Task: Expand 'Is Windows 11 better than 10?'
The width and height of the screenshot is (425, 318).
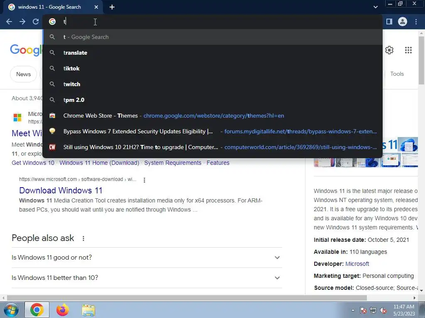Action: pyautogui.click(x=147, y=278)
